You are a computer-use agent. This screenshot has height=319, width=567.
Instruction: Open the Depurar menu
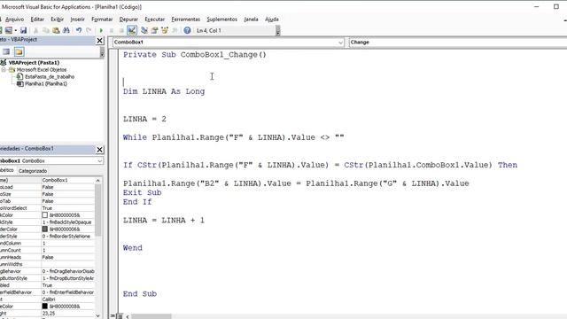[128, 19]
